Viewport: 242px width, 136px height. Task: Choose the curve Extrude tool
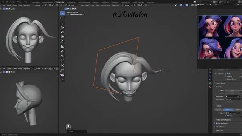[x=62, y=61]
